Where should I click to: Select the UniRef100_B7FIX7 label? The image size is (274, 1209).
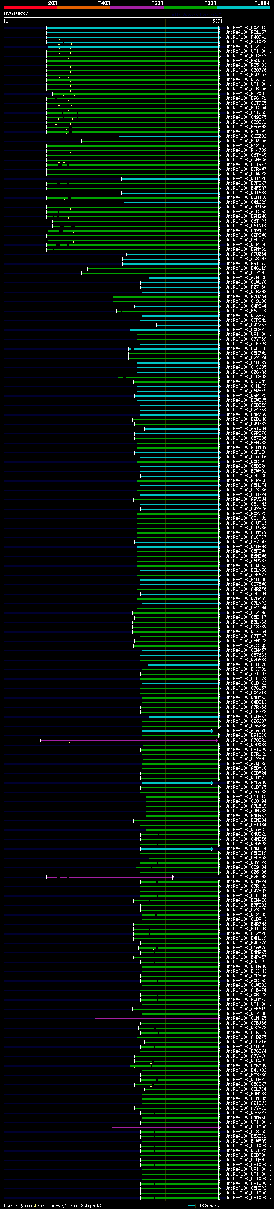click(246, 183)
